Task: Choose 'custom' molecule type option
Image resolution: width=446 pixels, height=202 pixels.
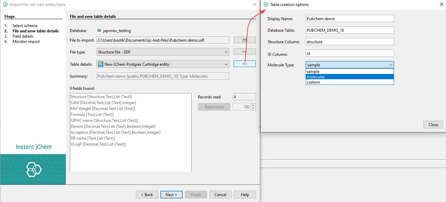Action: point(349,82)
